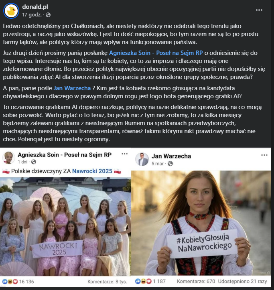Open Komentarze: 8 tys. comments
The width and height of the screenshot is (274, 290).
(107, 282)
